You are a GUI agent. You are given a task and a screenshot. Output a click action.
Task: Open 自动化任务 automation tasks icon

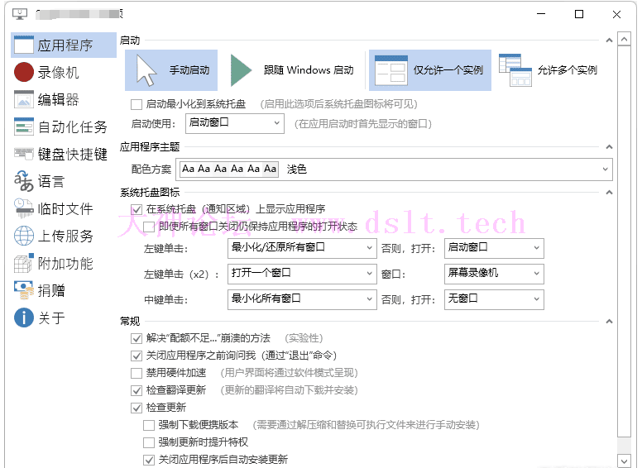click(x=24, y=127)
